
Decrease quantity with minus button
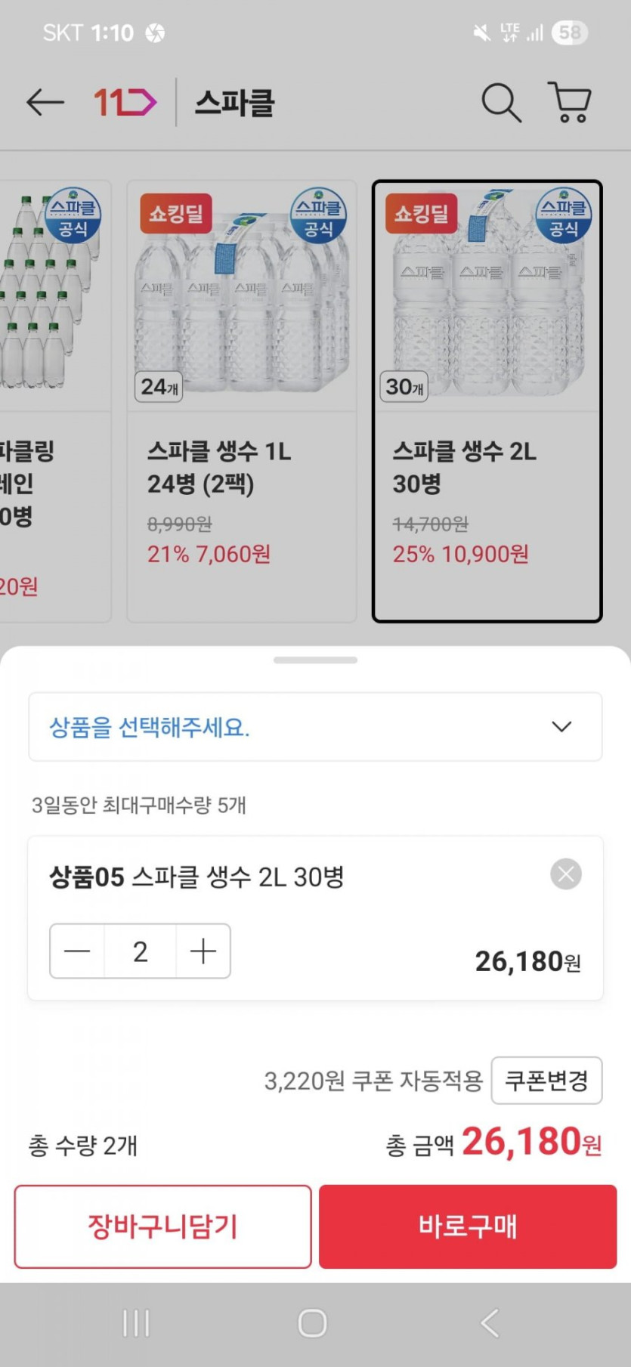77,951
